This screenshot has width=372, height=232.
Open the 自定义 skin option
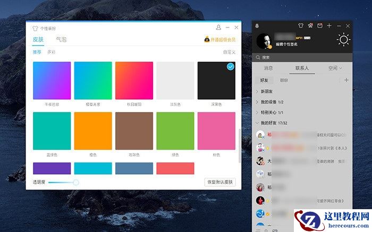point(229,52)
